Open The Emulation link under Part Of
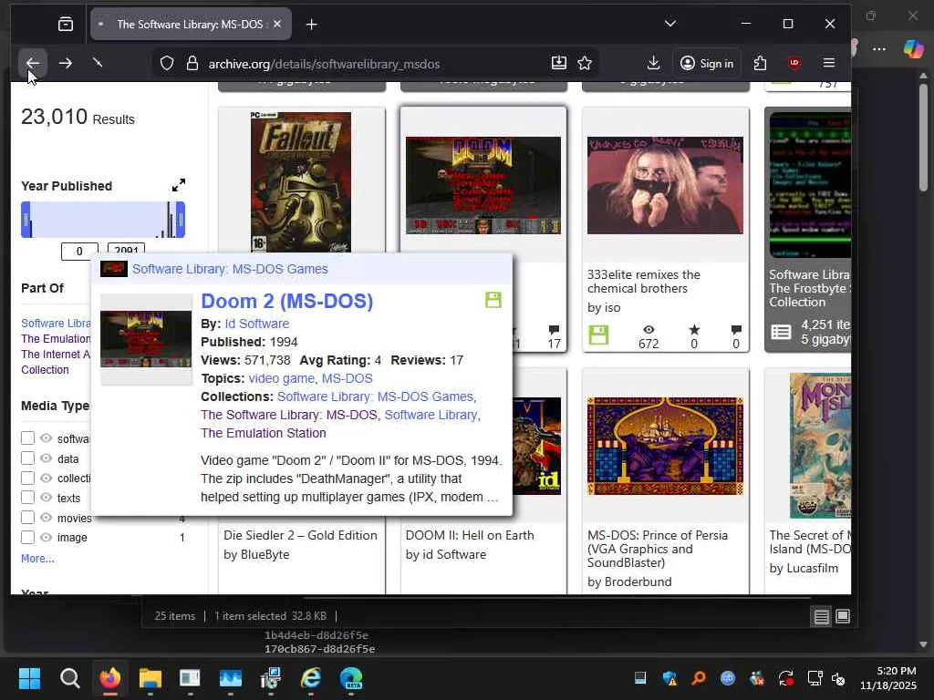This screenshot has width=934, height=700. pyautogui.click(x=56, y=339)
